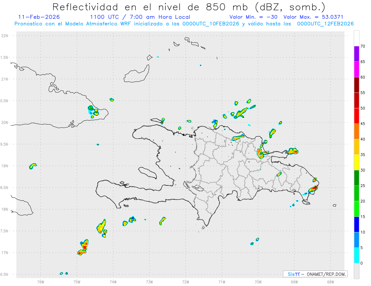Click the magenta 60-65 dBZ colorbar segment
The height and width of the screenshot is (286, 371).
(x=356, y=69)
